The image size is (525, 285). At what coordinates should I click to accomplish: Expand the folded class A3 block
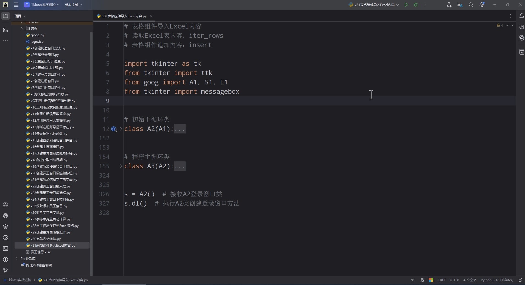point(121,166)
